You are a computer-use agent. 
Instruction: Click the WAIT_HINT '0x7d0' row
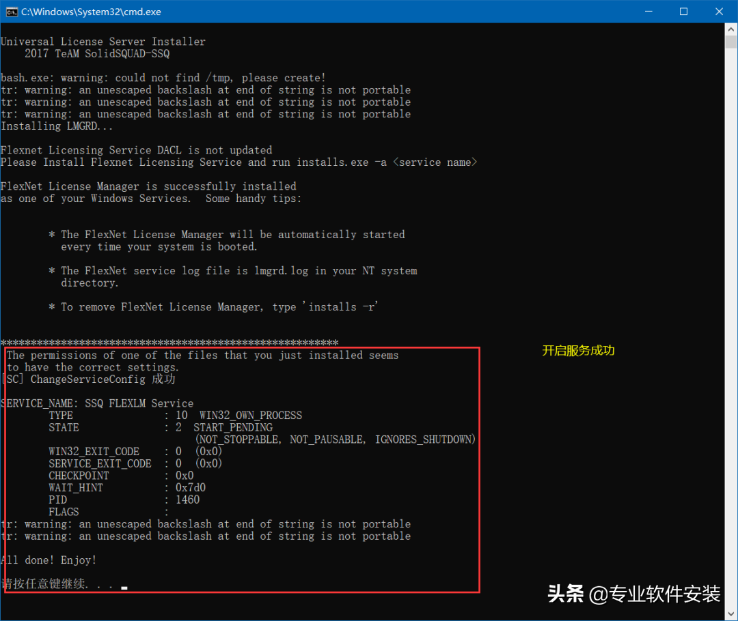coord(127,488)
